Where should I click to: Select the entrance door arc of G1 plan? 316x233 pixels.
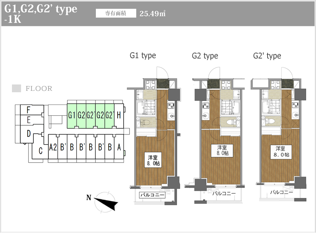[x=163, y=73]
